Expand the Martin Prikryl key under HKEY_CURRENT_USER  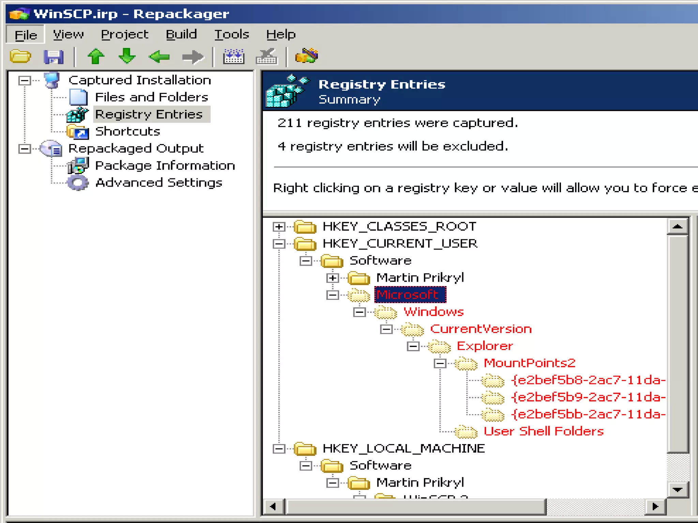pyautogui.click(x=333, y=278)
